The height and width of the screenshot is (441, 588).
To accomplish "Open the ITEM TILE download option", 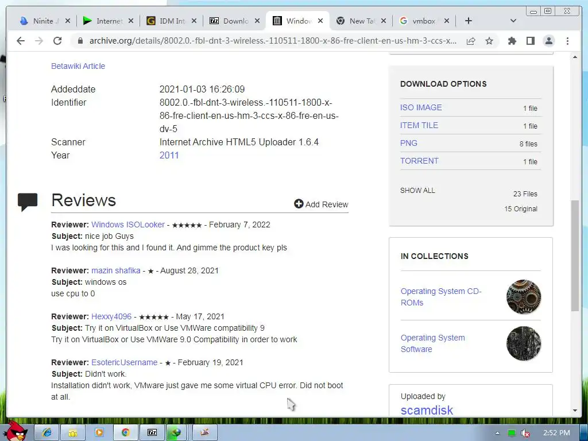I will coord(419,125).
